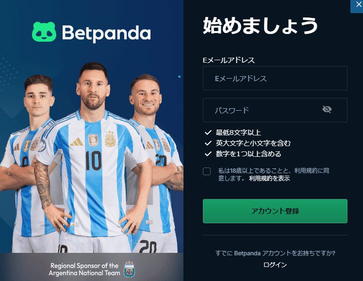Click the Eメールアドレス label above the field
Viewport: 363px width, 281px height.
[x=229, y=60]
